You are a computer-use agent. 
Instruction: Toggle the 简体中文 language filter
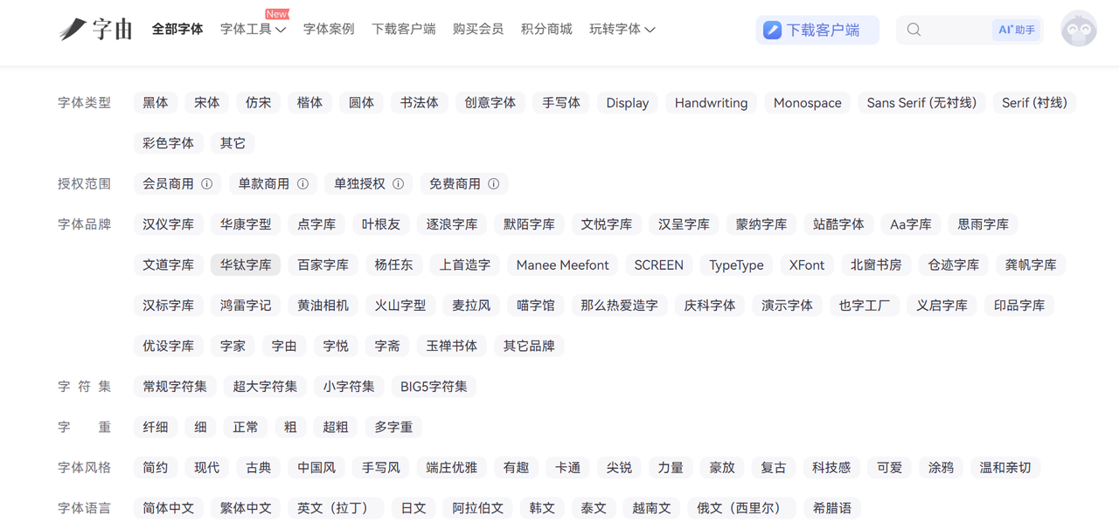click(x=169, y=508)
